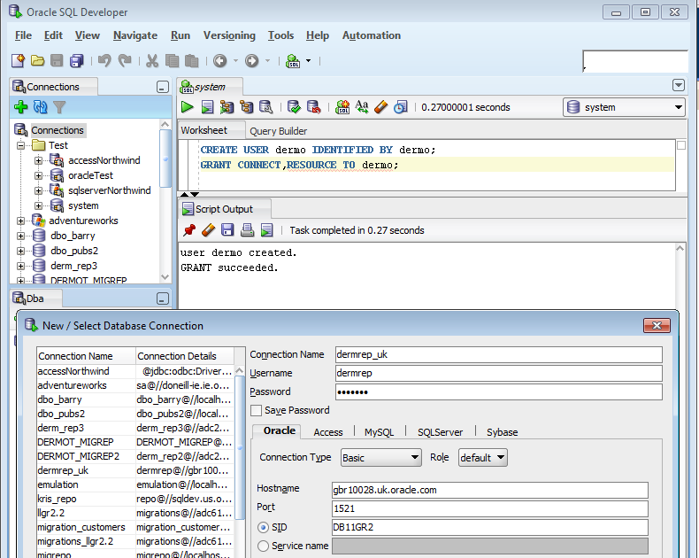
Task: Expand the oracleTest connection node
Action: [38, 176]
